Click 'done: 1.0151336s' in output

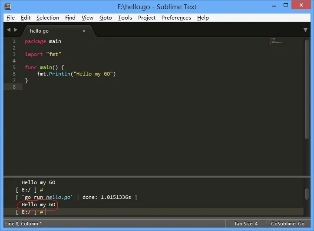coord(106,197)
